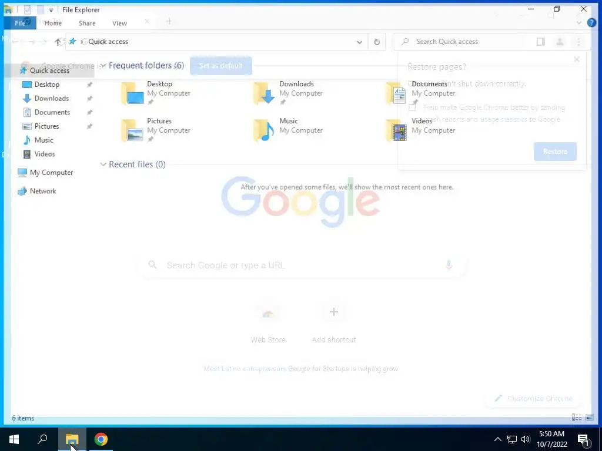Open taskbar search magnifier
The image size is (602, 451).
pos(42,439)
